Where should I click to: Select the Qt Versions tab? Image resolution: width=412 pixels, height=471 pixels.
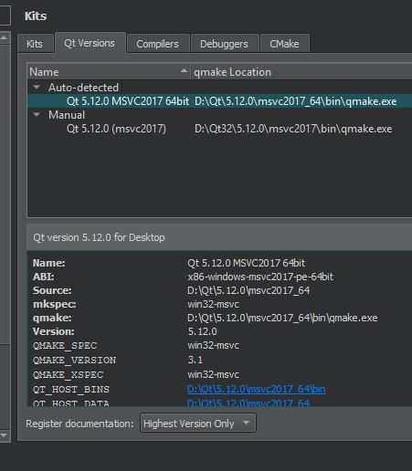(90, 43)
